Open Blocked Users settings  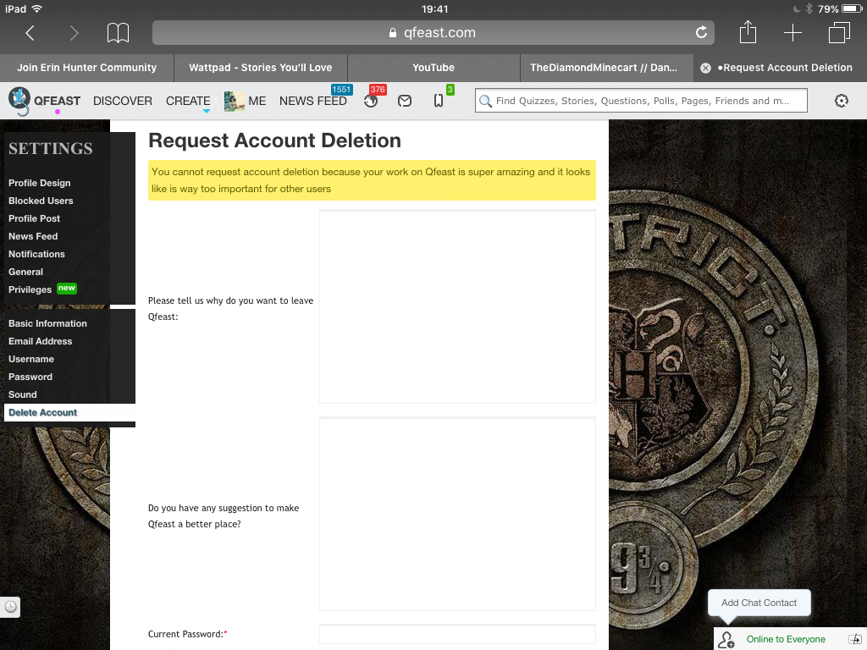point(41,201)
